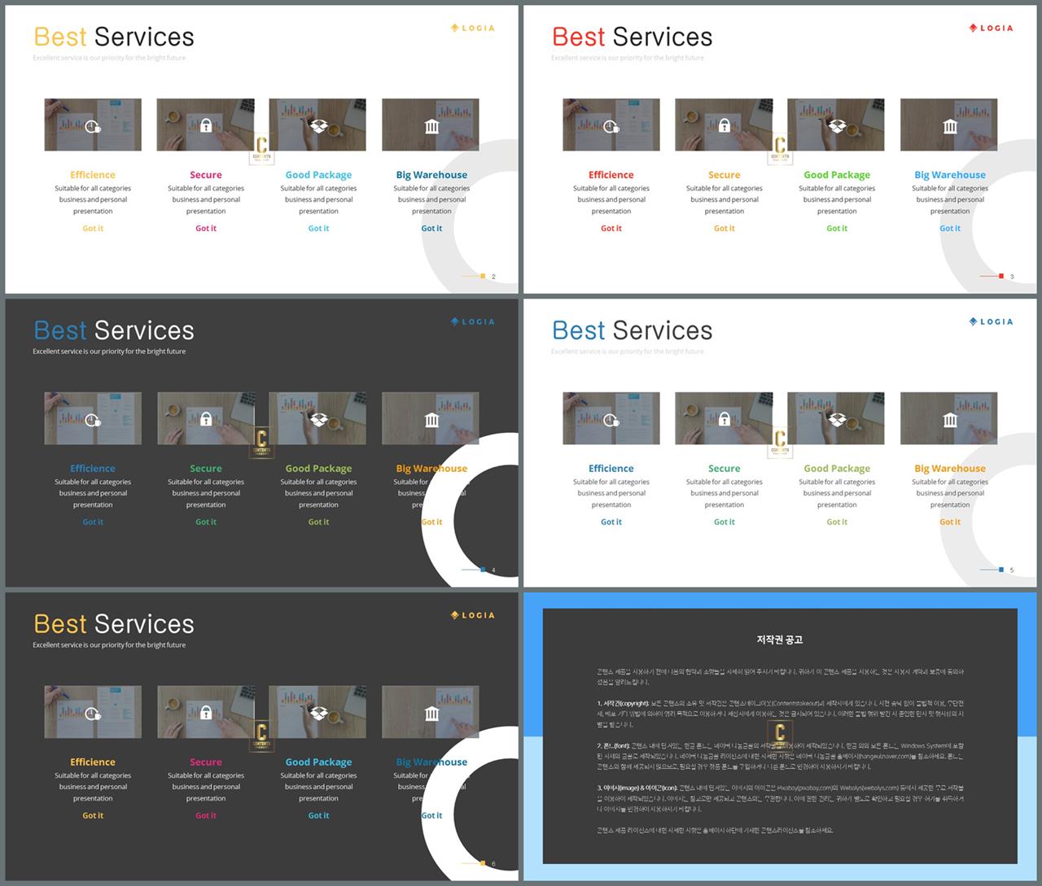Click page number 2 marker on the slide
The width and height of the screenshot is (1042, 886).
tap(493, 277)
